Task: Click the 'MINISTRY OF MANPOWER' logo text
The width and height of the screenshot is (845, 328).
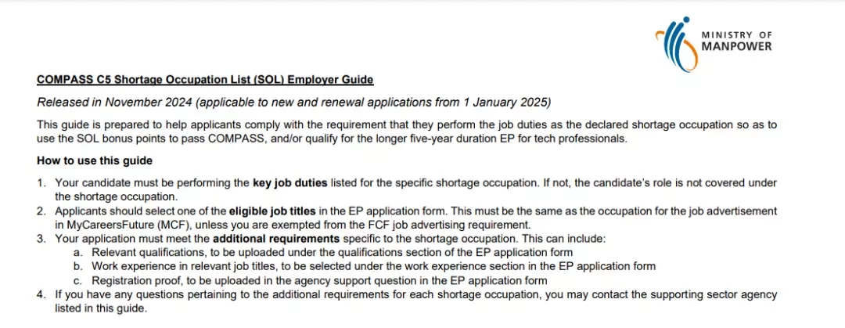Action: [x=737, y=41]
